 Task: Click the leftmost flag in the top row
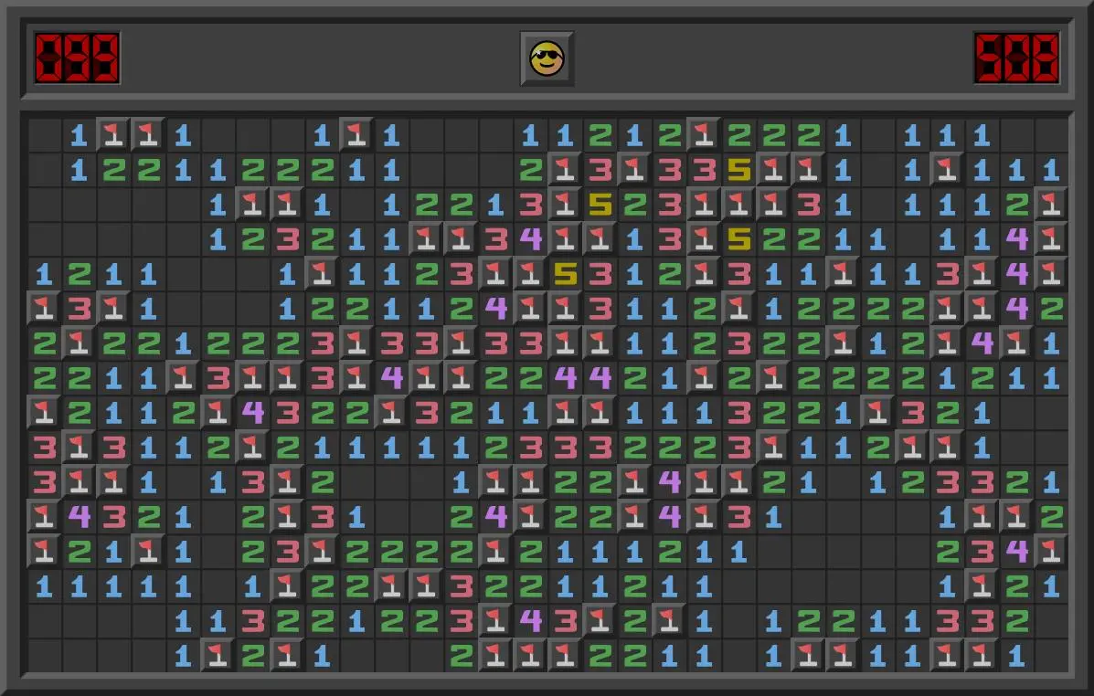click(113, 134)
